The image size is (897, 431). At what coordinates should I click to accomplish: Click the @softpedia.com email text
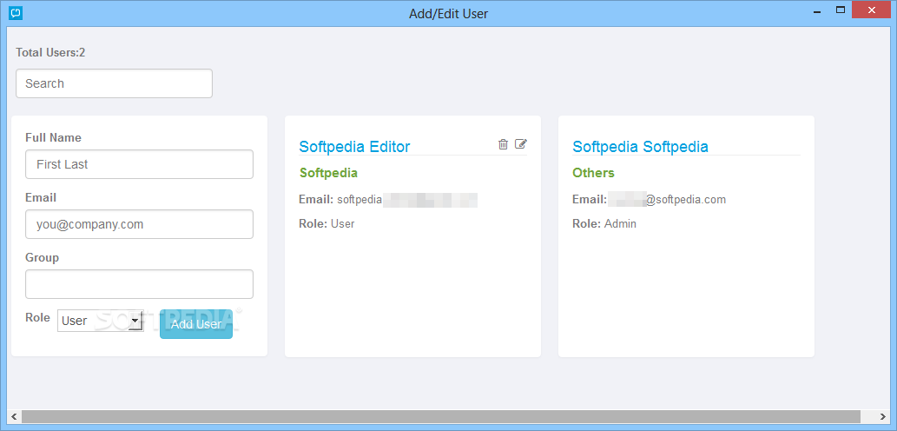(686, 200)
